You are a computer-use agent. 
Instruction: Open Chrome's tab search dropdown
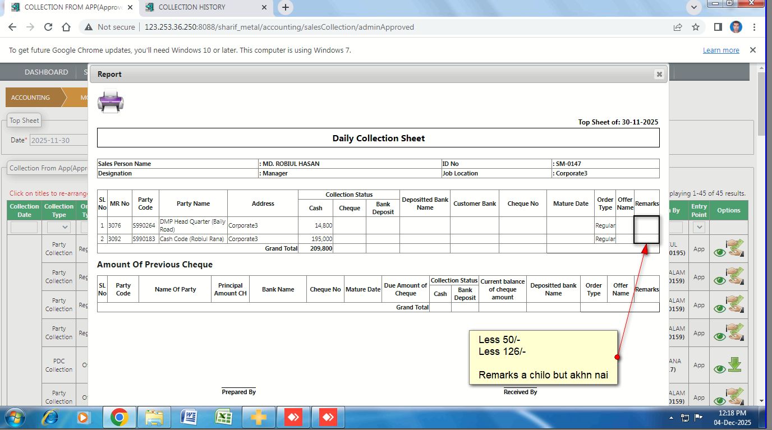point(695,7)
